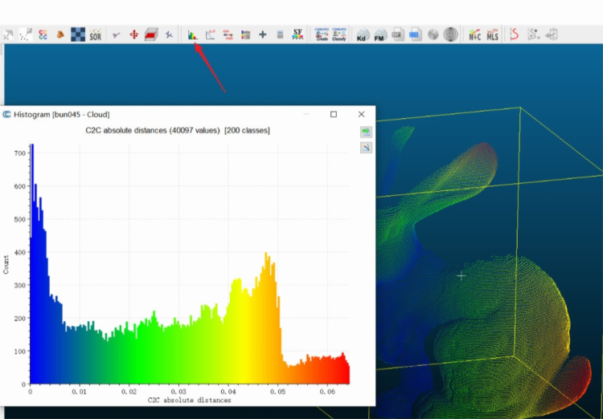603x419 pixels.
Task: Click the MLS smoothing icon
Action: [x=492, y=35]
